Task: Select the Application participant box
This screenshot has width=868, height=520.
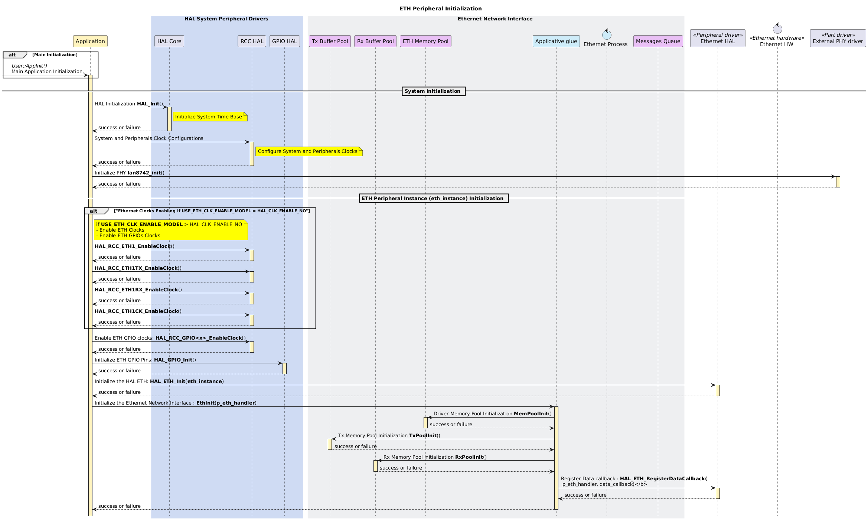Action: (90, 41)
